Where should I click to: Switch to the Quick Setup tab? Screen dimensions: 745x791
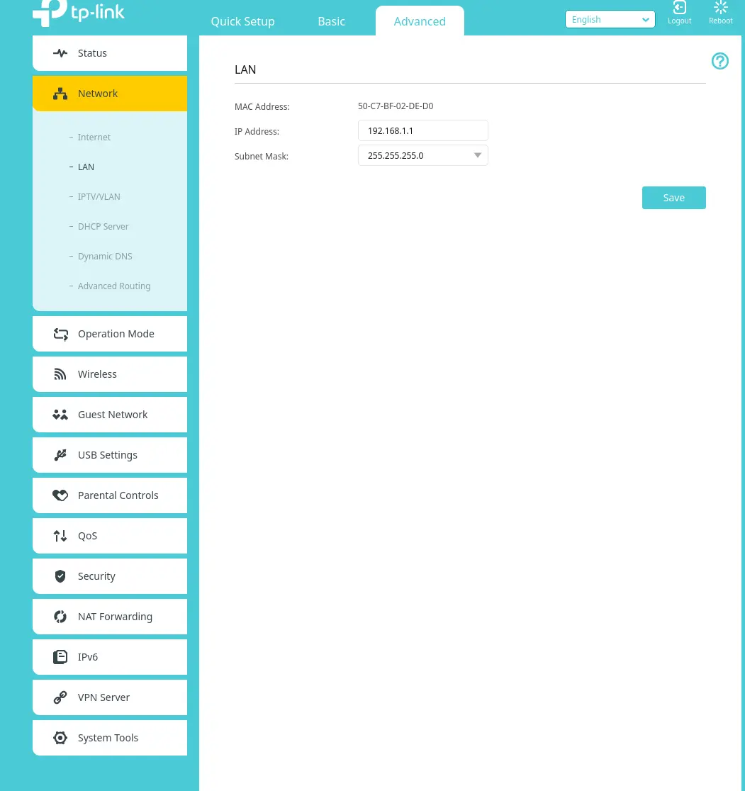click(x=242, y=21)
